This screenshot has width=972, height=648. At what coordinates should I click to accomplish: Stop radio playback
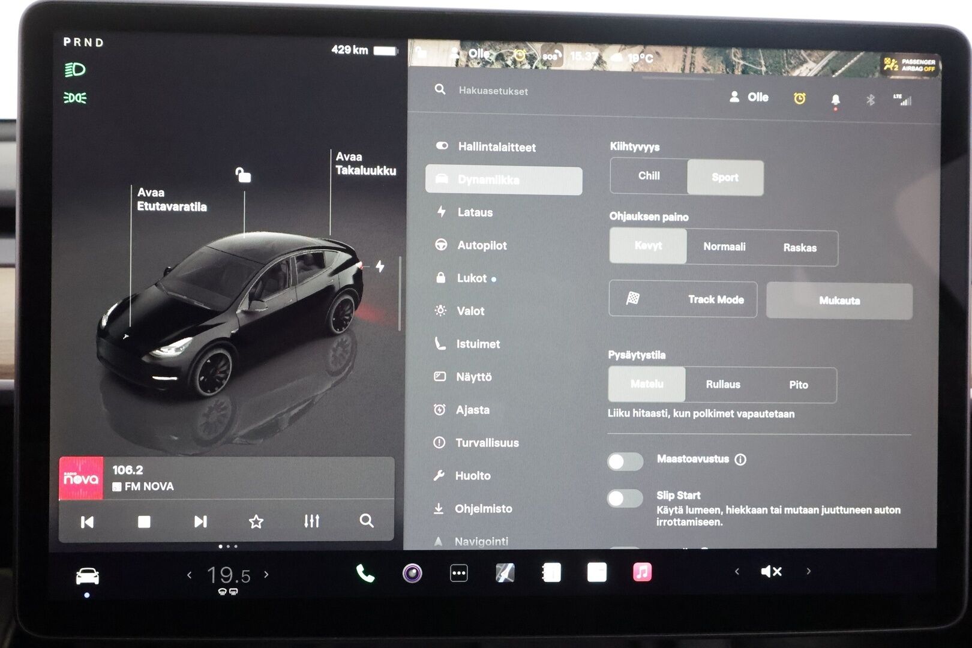click(144, 522)
